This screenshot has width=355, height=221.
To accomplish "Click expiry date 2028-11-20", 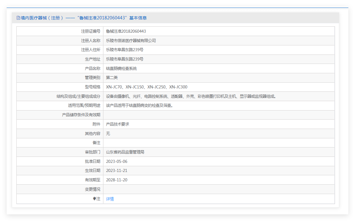I will pos(117,180).
